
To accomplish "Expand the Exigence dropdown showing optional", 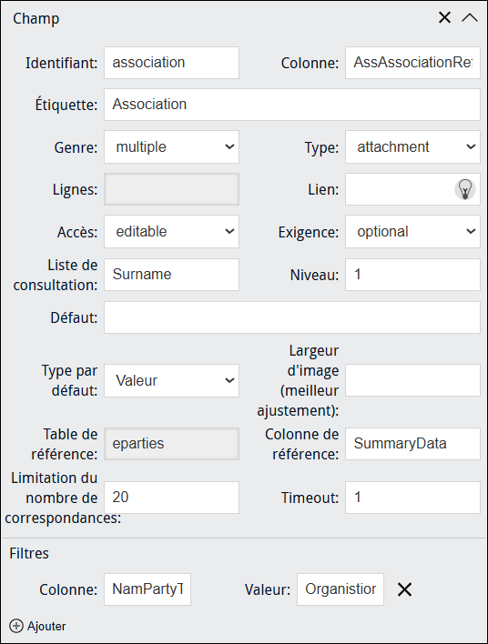I will tap(412, 232).
